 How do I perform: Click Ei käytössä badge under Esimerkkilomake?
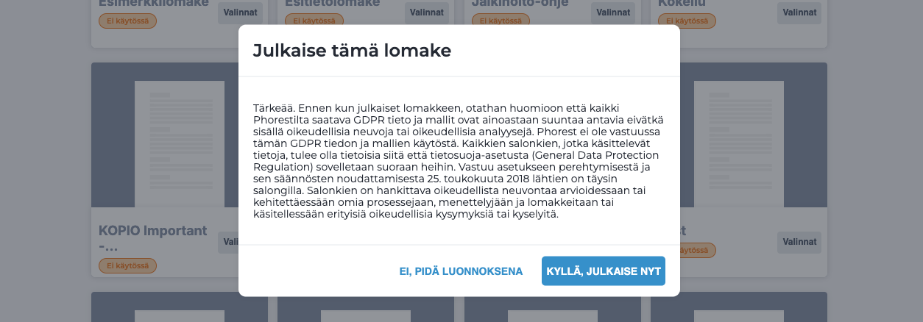pos(128,21)
